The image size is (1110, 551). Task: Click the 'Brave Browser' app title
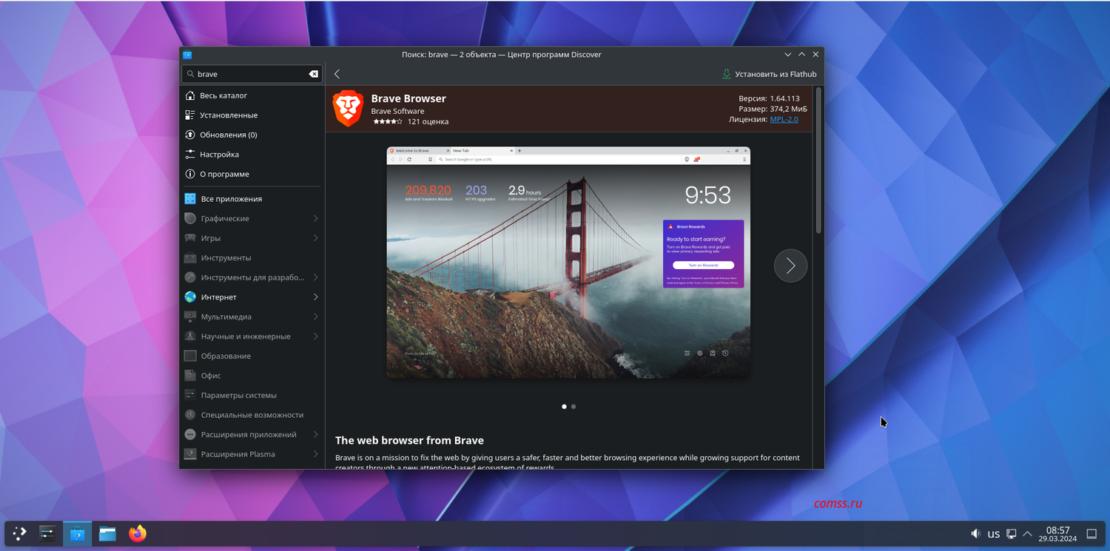[408, 98]
